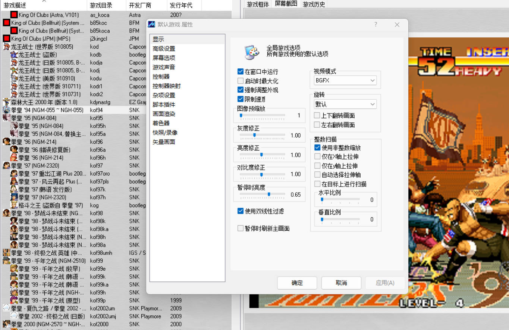Click the icon of 龙王战士 (世界版 910805)

pos(6,47)
